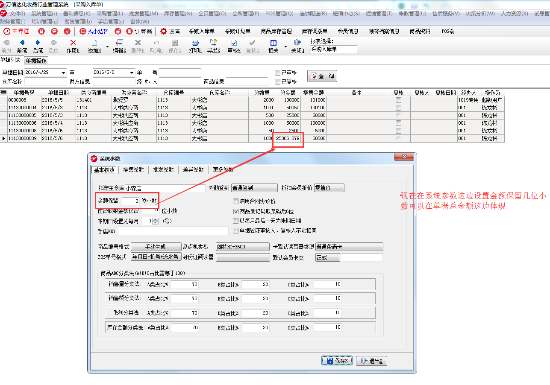Click the red chat bubble icon
The height and width of the screenshot is (385, 550).
click(54, 31)
